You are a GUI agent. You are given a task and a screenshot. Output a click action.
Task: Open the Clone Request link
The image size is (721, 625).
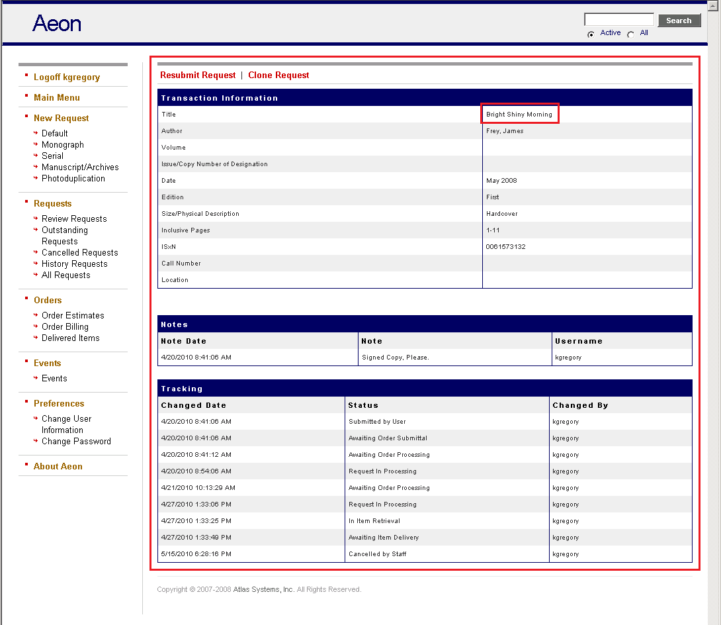278,75
